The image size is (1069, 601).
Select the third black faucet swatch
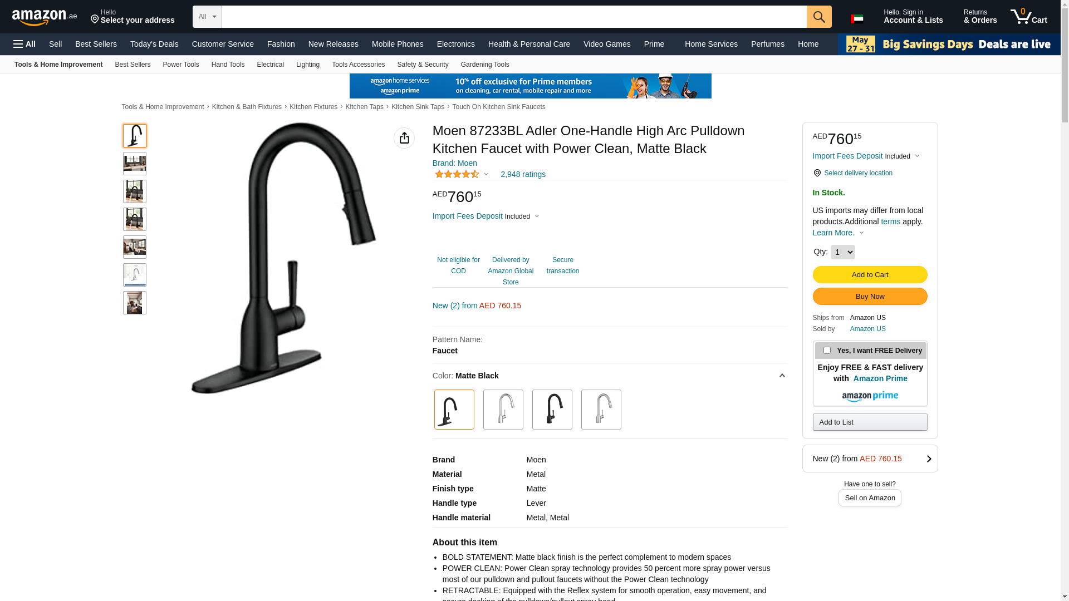pos(552,410)
